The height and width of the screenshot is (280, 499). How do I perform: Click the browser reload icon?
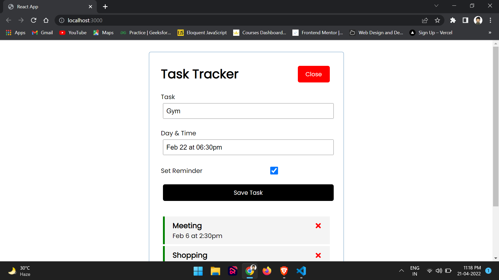pos(34,20)
